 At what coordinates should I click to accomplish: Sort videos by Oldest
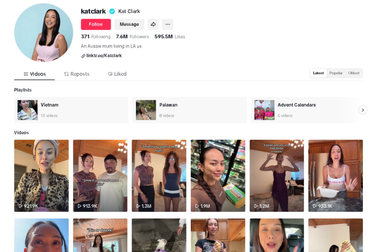[x=354, y=73]
